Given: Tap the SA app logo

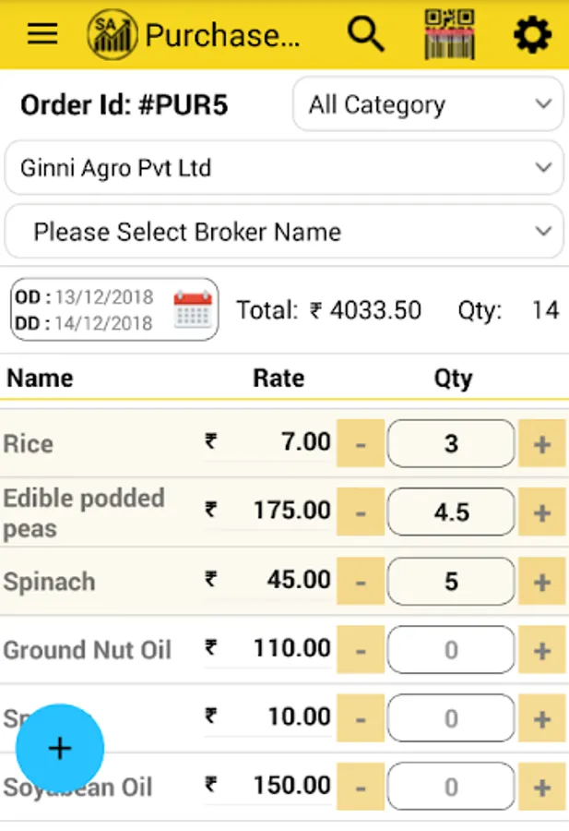Looking at the screenshot, I should coord(112,35).
